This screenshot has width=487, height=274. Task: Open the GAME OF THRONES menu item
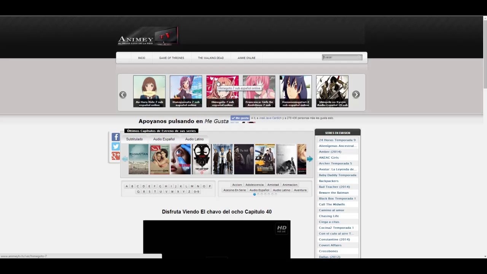[x=172, y=58]
